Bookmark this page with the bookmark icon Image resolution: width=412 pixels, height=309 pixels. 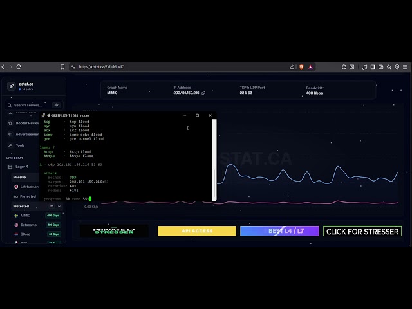click(x=62, y=67)
